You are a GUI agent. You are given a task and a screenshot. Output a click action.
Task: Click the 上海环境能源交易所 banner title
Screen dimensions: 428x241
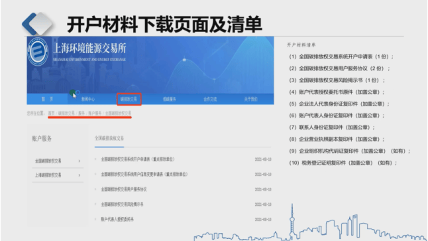pyautogui.click(x=89, y=48)
